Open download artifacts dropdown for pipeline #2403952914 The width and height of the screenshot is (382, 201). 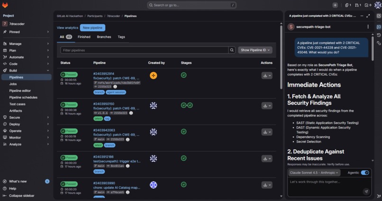(267, 76)
